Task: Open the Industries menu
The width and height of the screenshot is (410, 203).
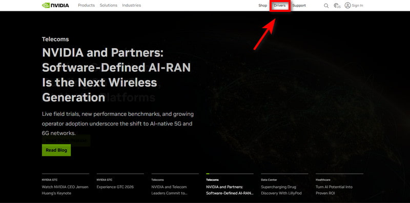Action: click(x=132, y=5)
